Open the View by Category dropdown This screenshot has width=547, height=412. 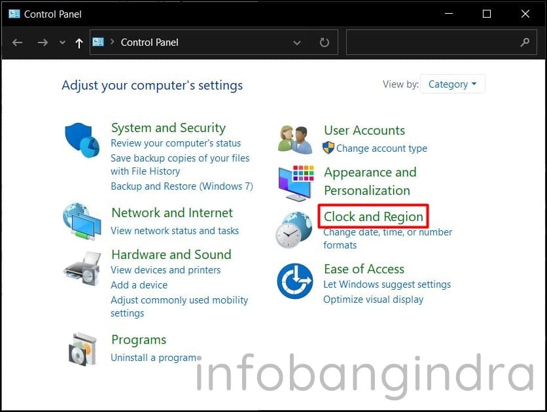(x=452, y=84)
